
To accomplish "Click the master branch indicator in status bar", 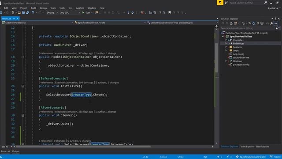I will pos(275,157).
